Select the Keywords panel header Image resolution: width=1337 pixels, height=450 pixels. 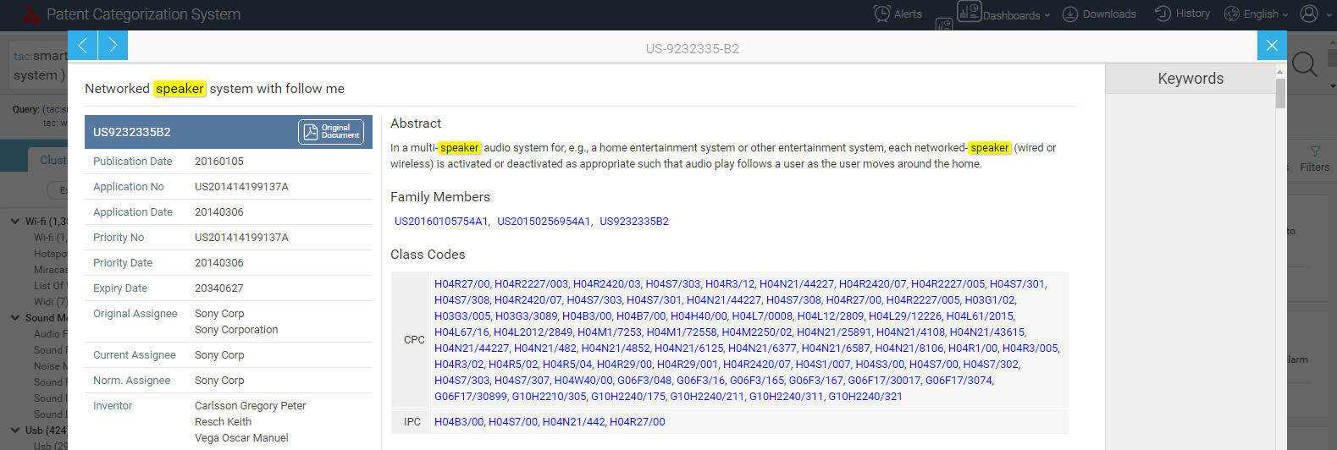tap(1190, 79)
